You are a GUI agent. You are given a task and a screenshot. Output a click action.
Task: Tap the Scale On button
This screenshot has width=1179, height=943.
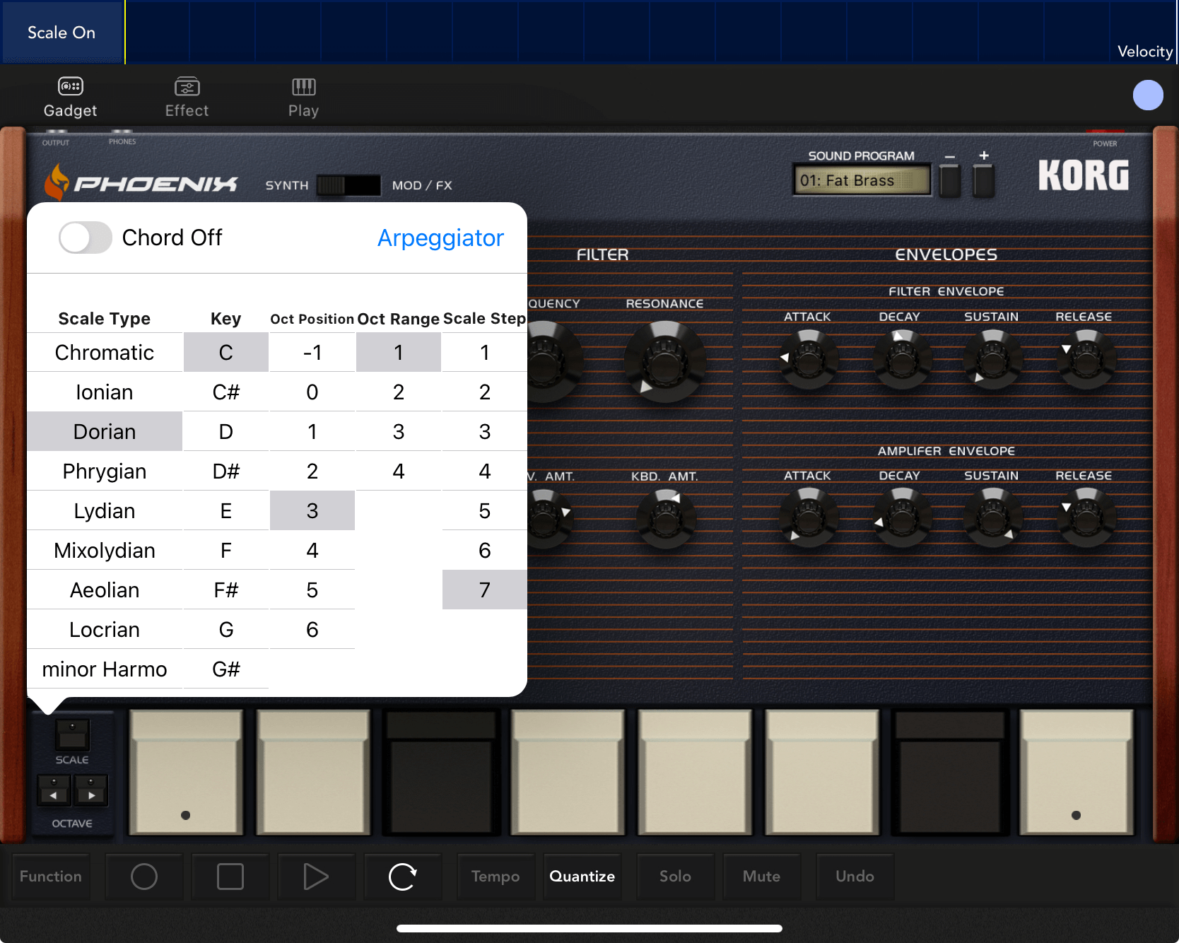[61, 33]
